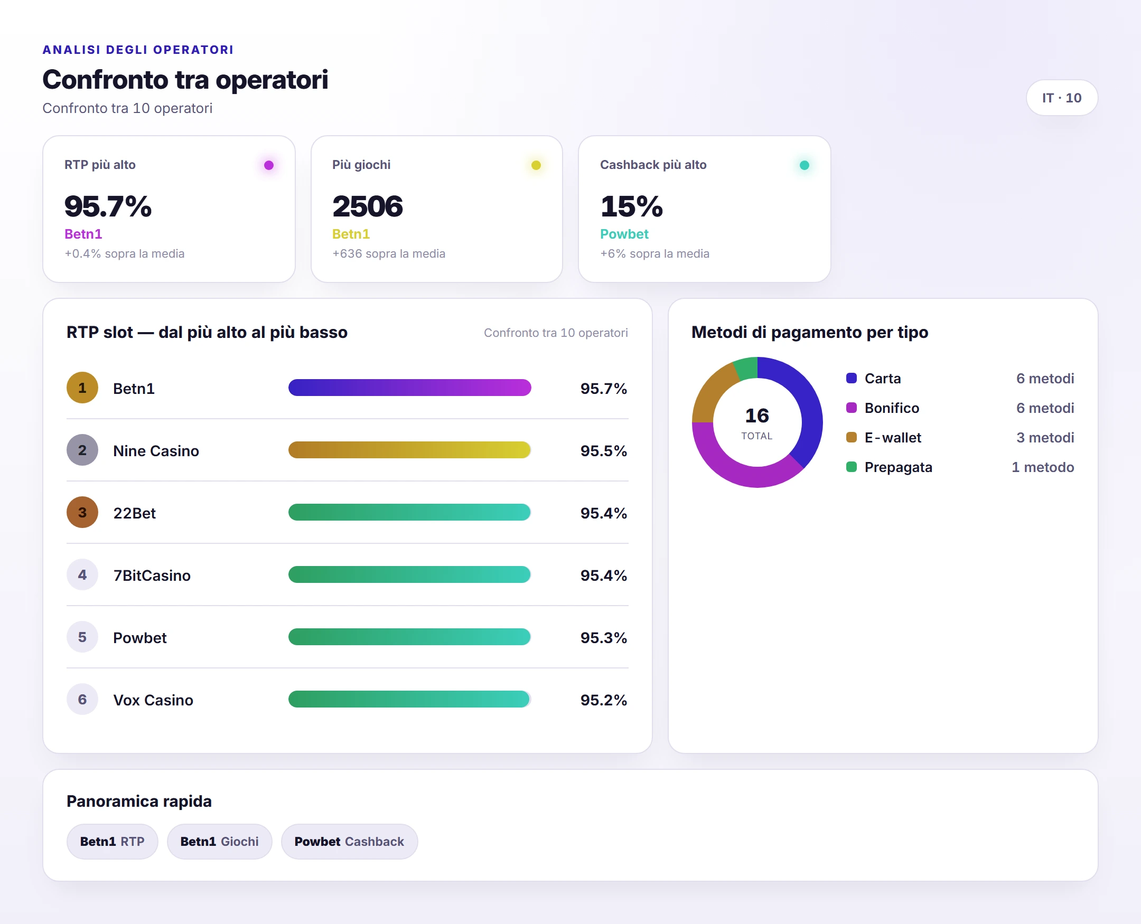Click the 95.7% value in Betn1 row
The width and height of the screenshot is (1141, 924).
pyautogui.click(x=604, y=389)
